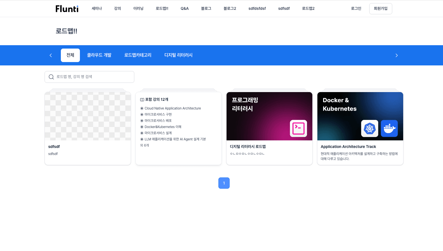Viewport: 443px width, 251px height.
Task: Click the Flunti logo
Action: (x=67, y=9)
